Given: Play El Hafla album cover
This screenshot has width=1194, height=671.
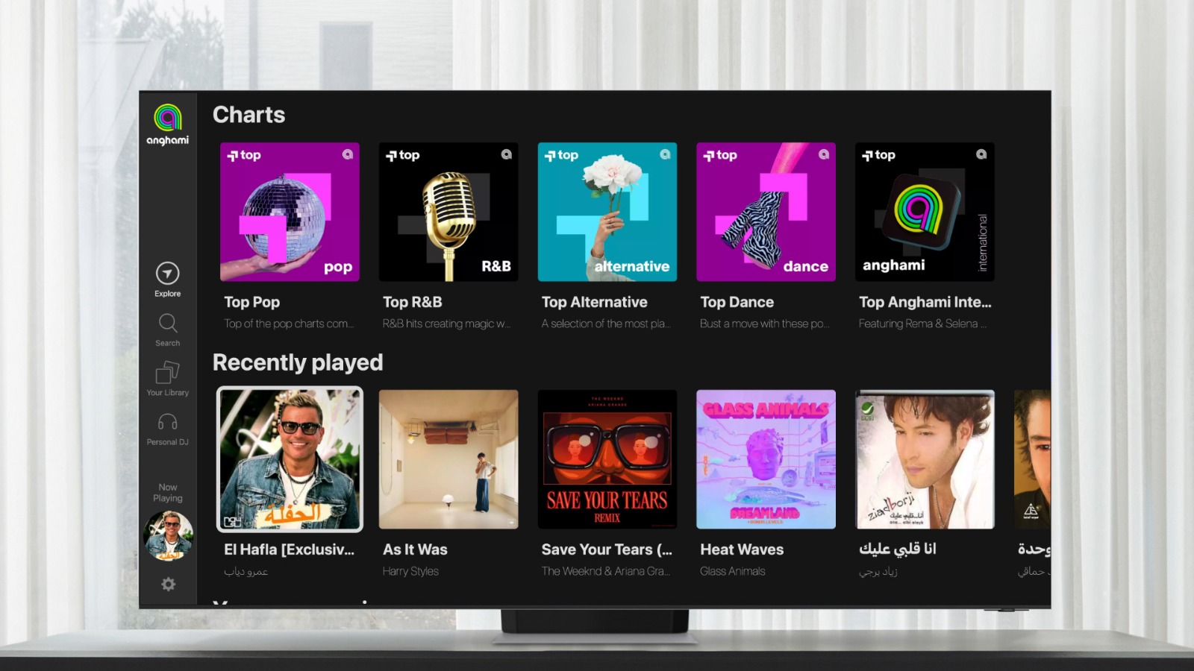Looking at the screenshot, I should pos(290,459).
